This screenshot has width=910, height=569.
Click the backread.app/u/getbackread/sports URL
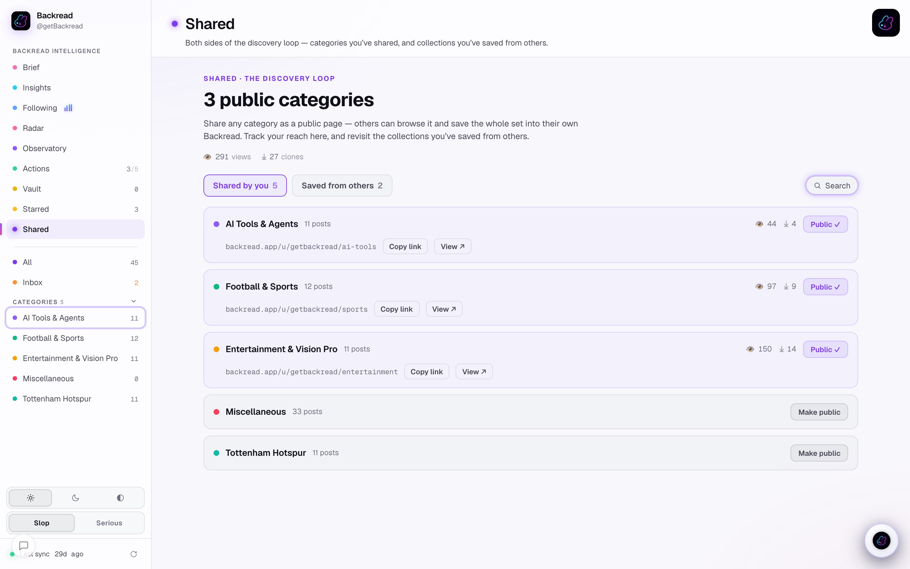[x=297, y=309]
